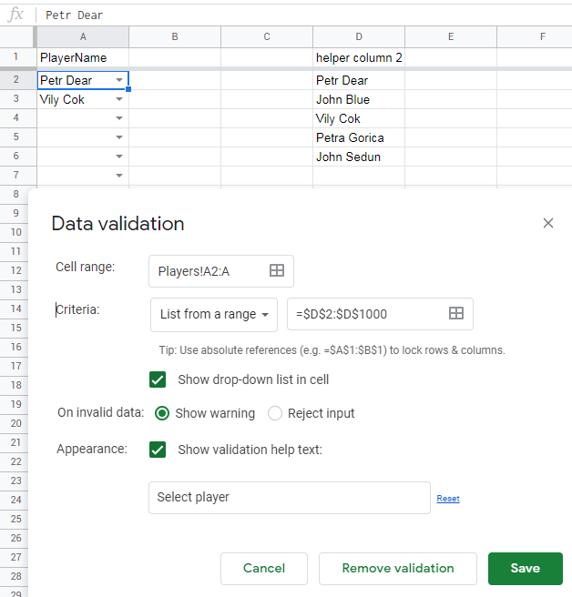572x597 pixels.
Task: Click the cell range grid selector icon
Action: [x=277, y=270]
